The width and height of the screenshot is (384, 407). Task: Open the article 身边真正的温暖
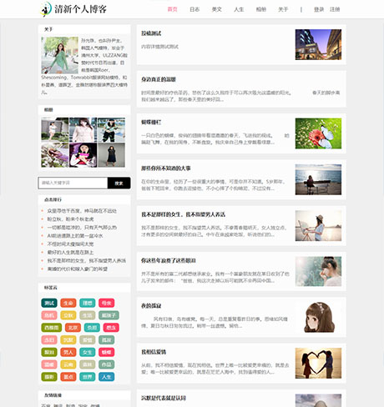pos(159,79)
